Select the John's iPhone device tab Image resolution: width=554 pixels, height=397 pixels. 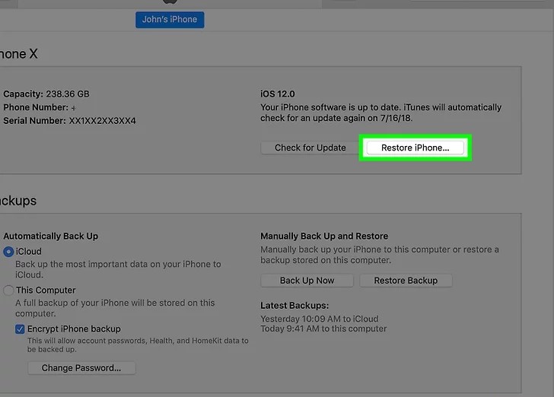tap(170, 20)
